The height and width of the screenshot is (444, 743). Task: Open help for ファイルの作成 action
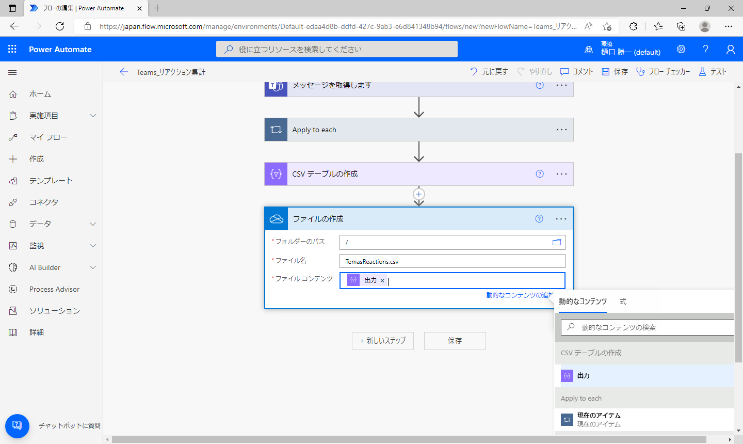point(539,219)
